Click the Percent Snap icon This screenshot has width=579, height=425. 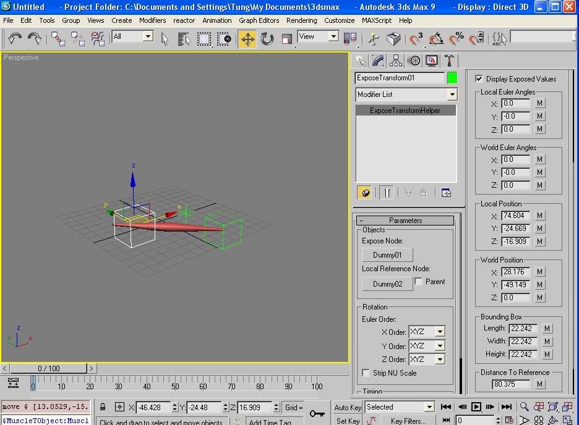pos(456,38)
